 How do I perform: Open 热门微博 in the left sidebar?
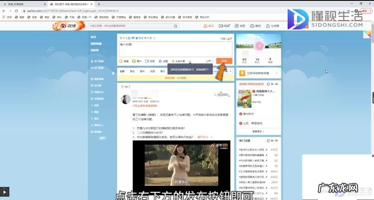click(x=97, y=61)
